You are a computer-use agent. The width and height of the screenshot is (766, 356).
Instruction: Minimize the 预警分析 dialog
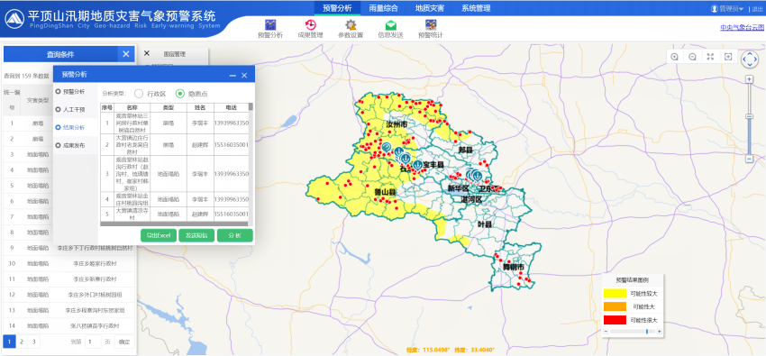(233, 75)
